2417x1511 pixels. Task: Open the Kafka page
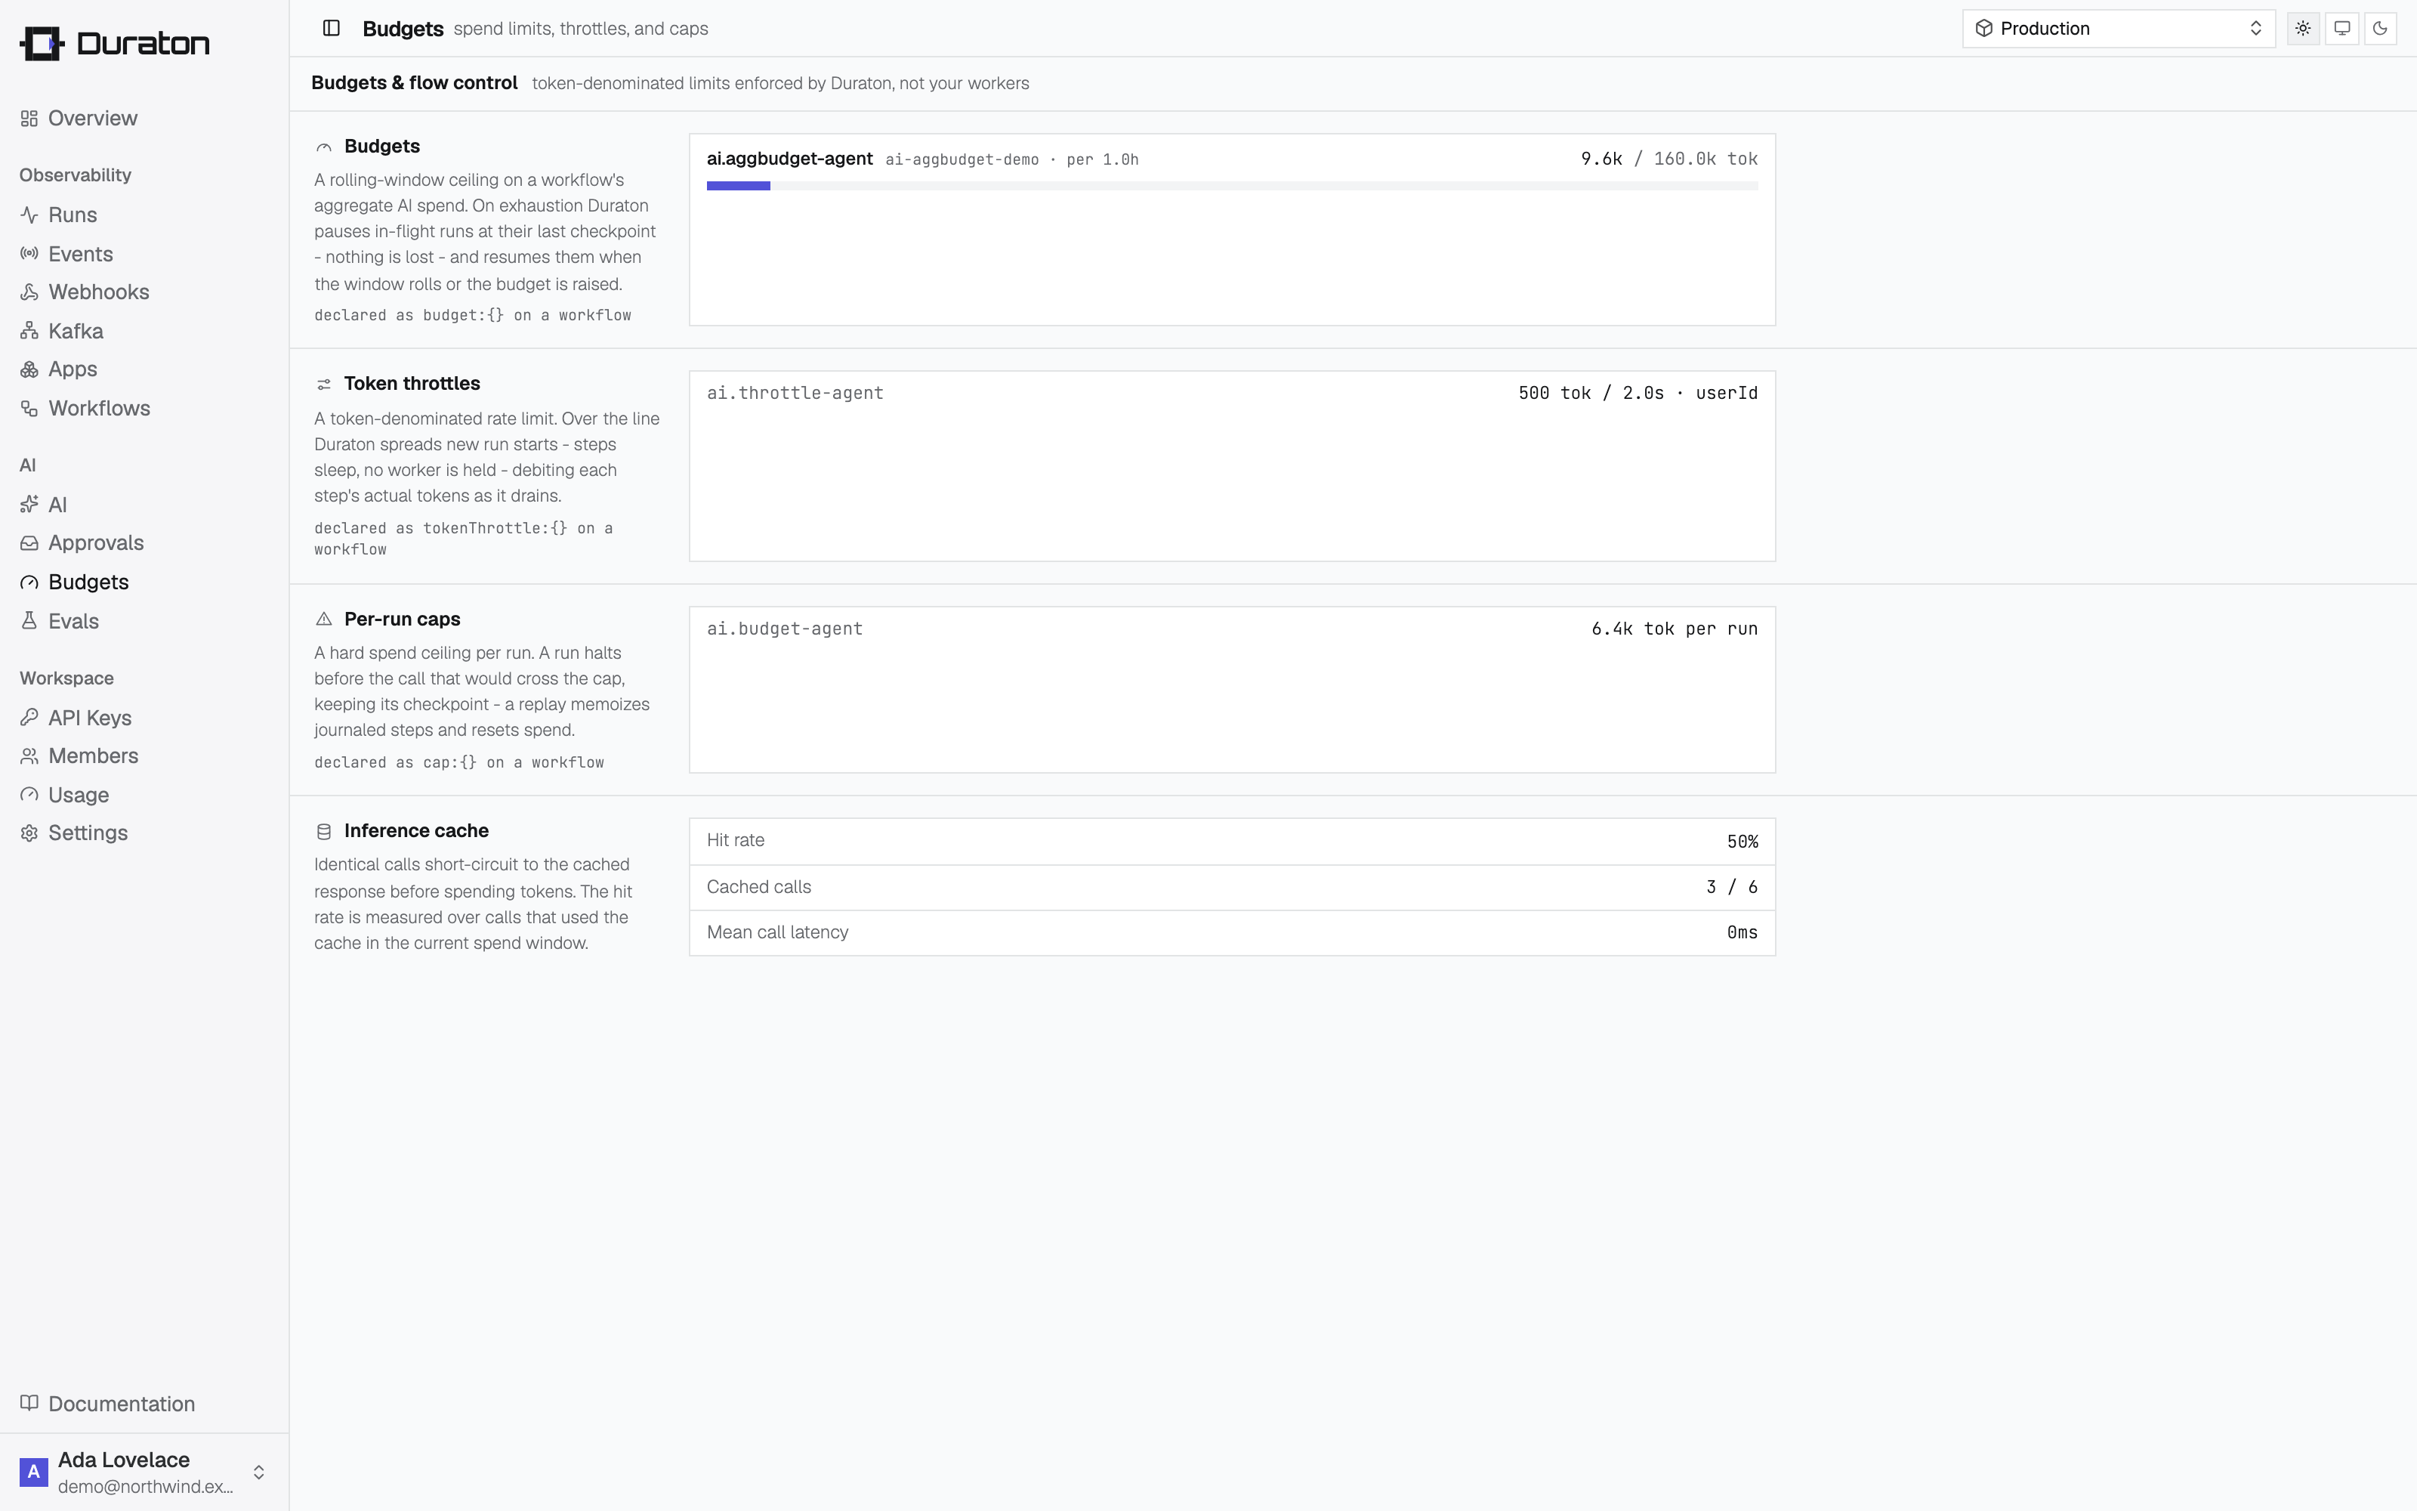(x=76, y=331)
